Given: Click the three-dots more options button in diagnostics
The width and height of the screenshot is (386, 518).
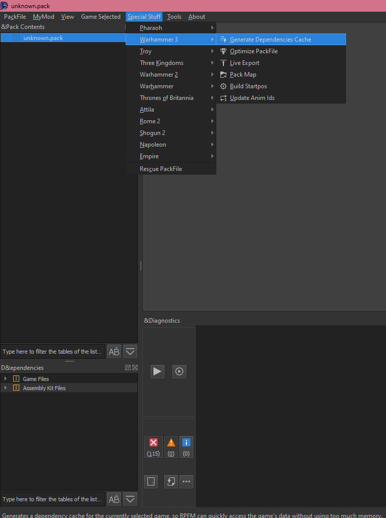Looking at the screenshot, I should pos(186,481).
